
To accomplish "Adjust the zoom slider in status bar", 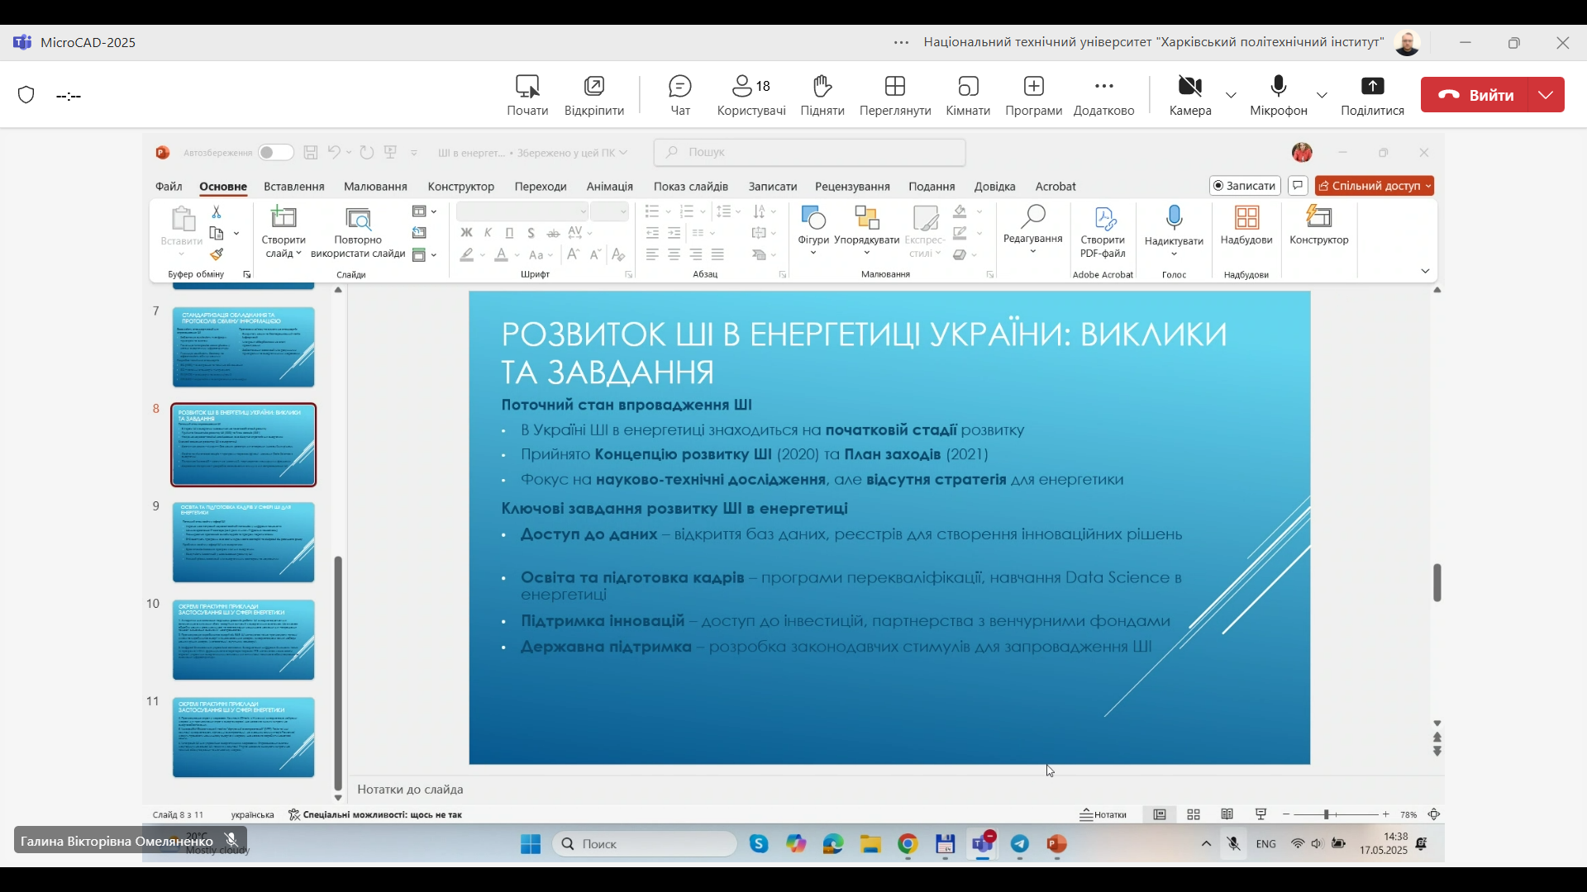I will (x=1327, y=815).
